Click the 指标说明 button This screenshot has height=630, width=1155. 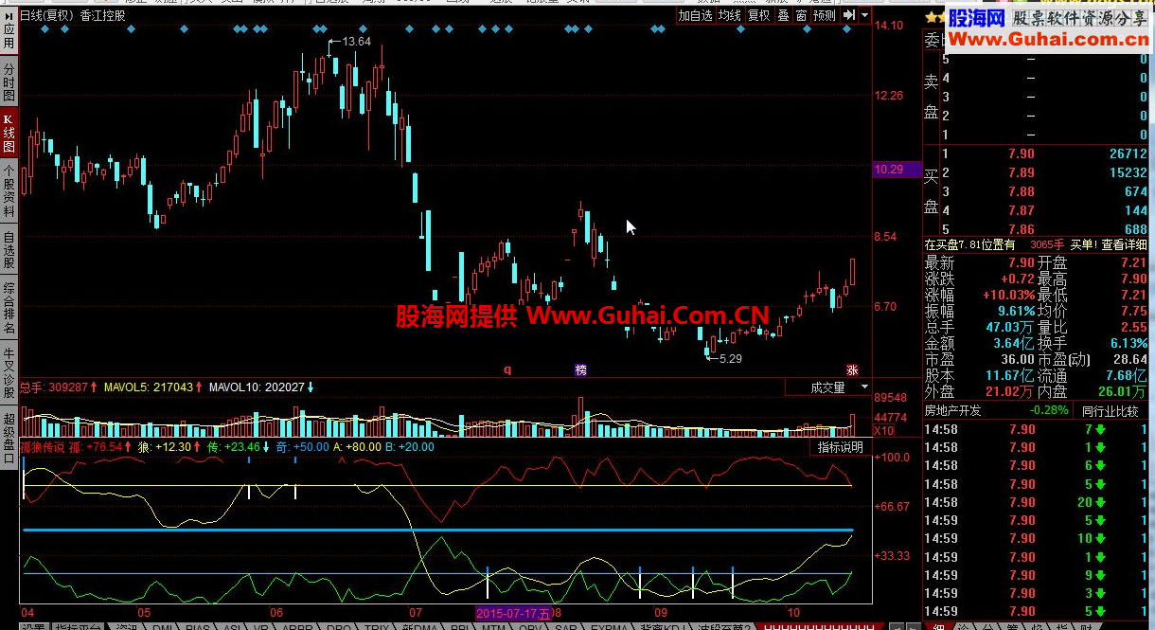coord(841,447)
